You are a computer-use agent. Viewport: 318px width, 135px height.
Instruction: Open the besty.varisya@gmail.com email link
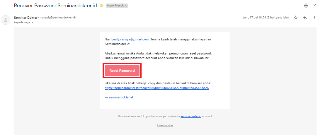(130, 39)
